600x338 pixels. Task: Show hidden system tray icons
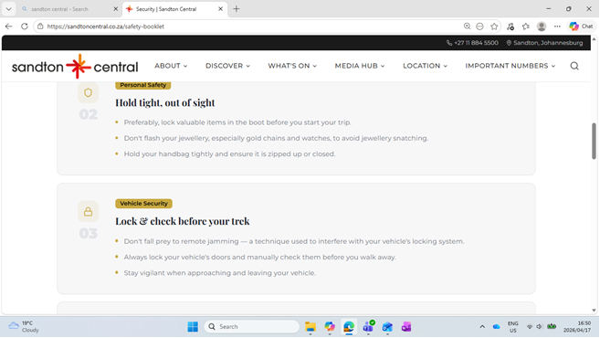tap(482, 326)
